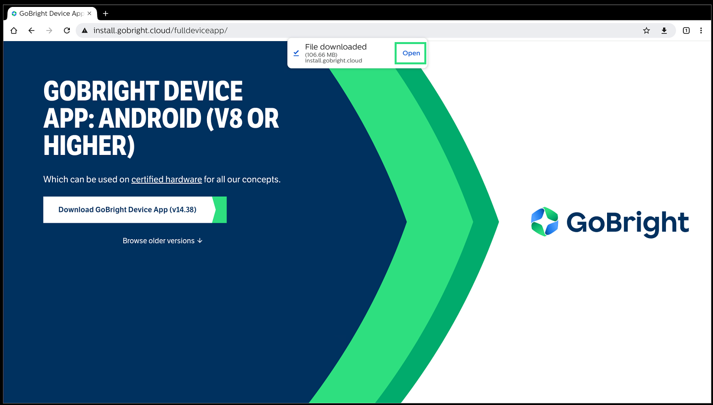
Task: Close the GoBright Device App tab
Action: pos(89,13)
